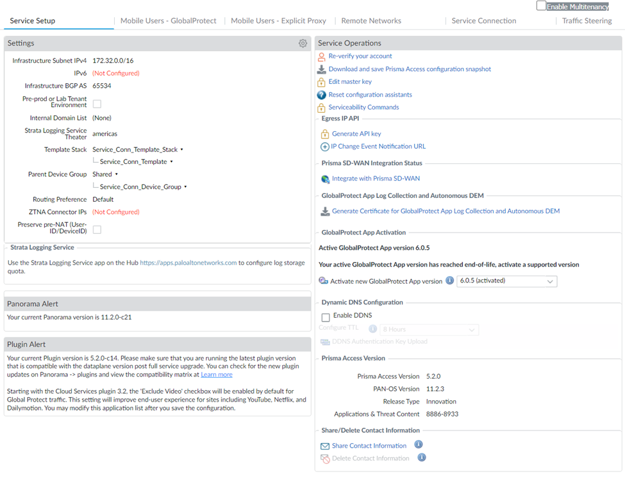Click IP Change Event Notification URL

point(378,147)
